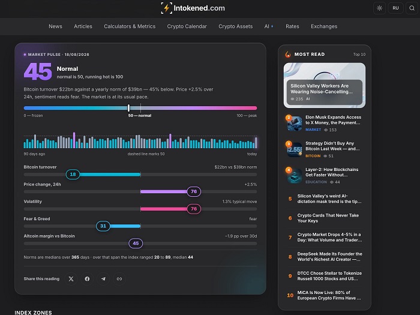Open the Exchanges page

click(x=324, y=26)
